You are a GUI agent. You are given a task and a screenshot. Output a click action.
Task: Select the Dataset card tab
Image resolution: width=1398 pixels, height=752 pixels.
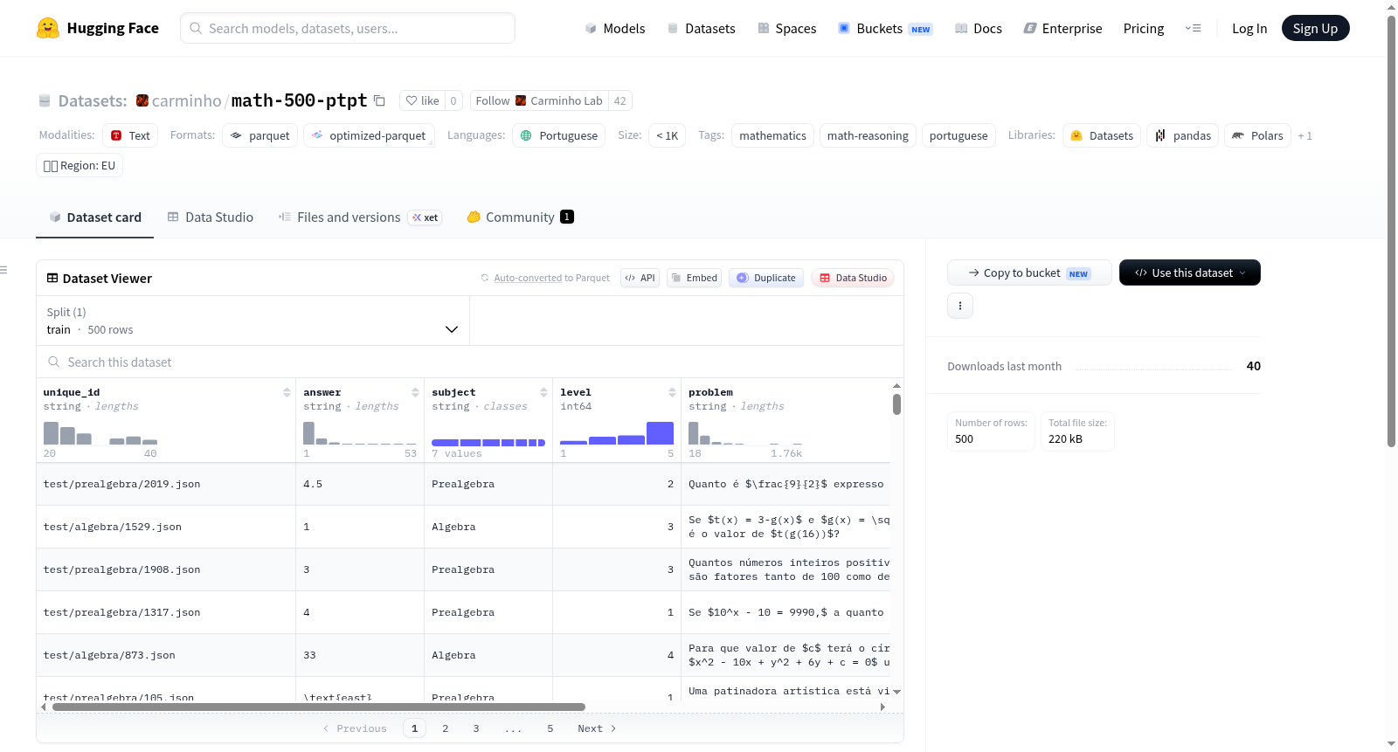point(95,217)
